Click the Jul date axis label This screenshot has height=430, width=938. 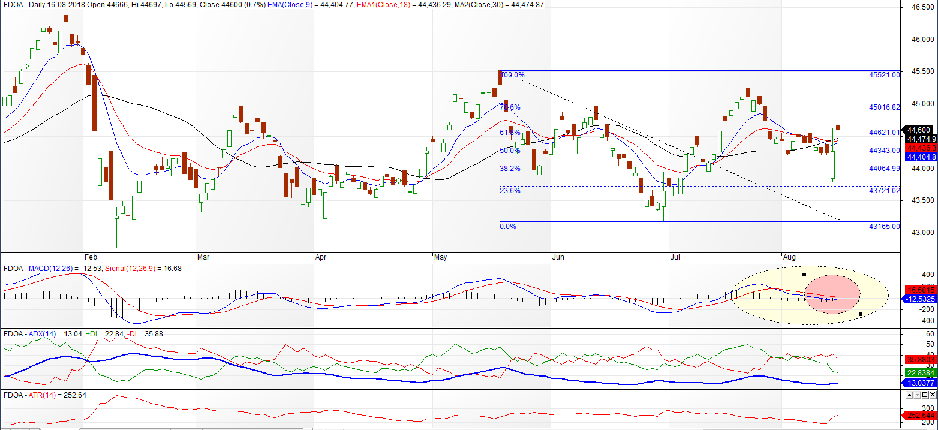click(x=675, y=257)
